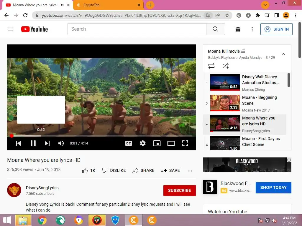
Task: Play Moana - Beggining Scene thumbnail
Action: click(x=225, y=103)
